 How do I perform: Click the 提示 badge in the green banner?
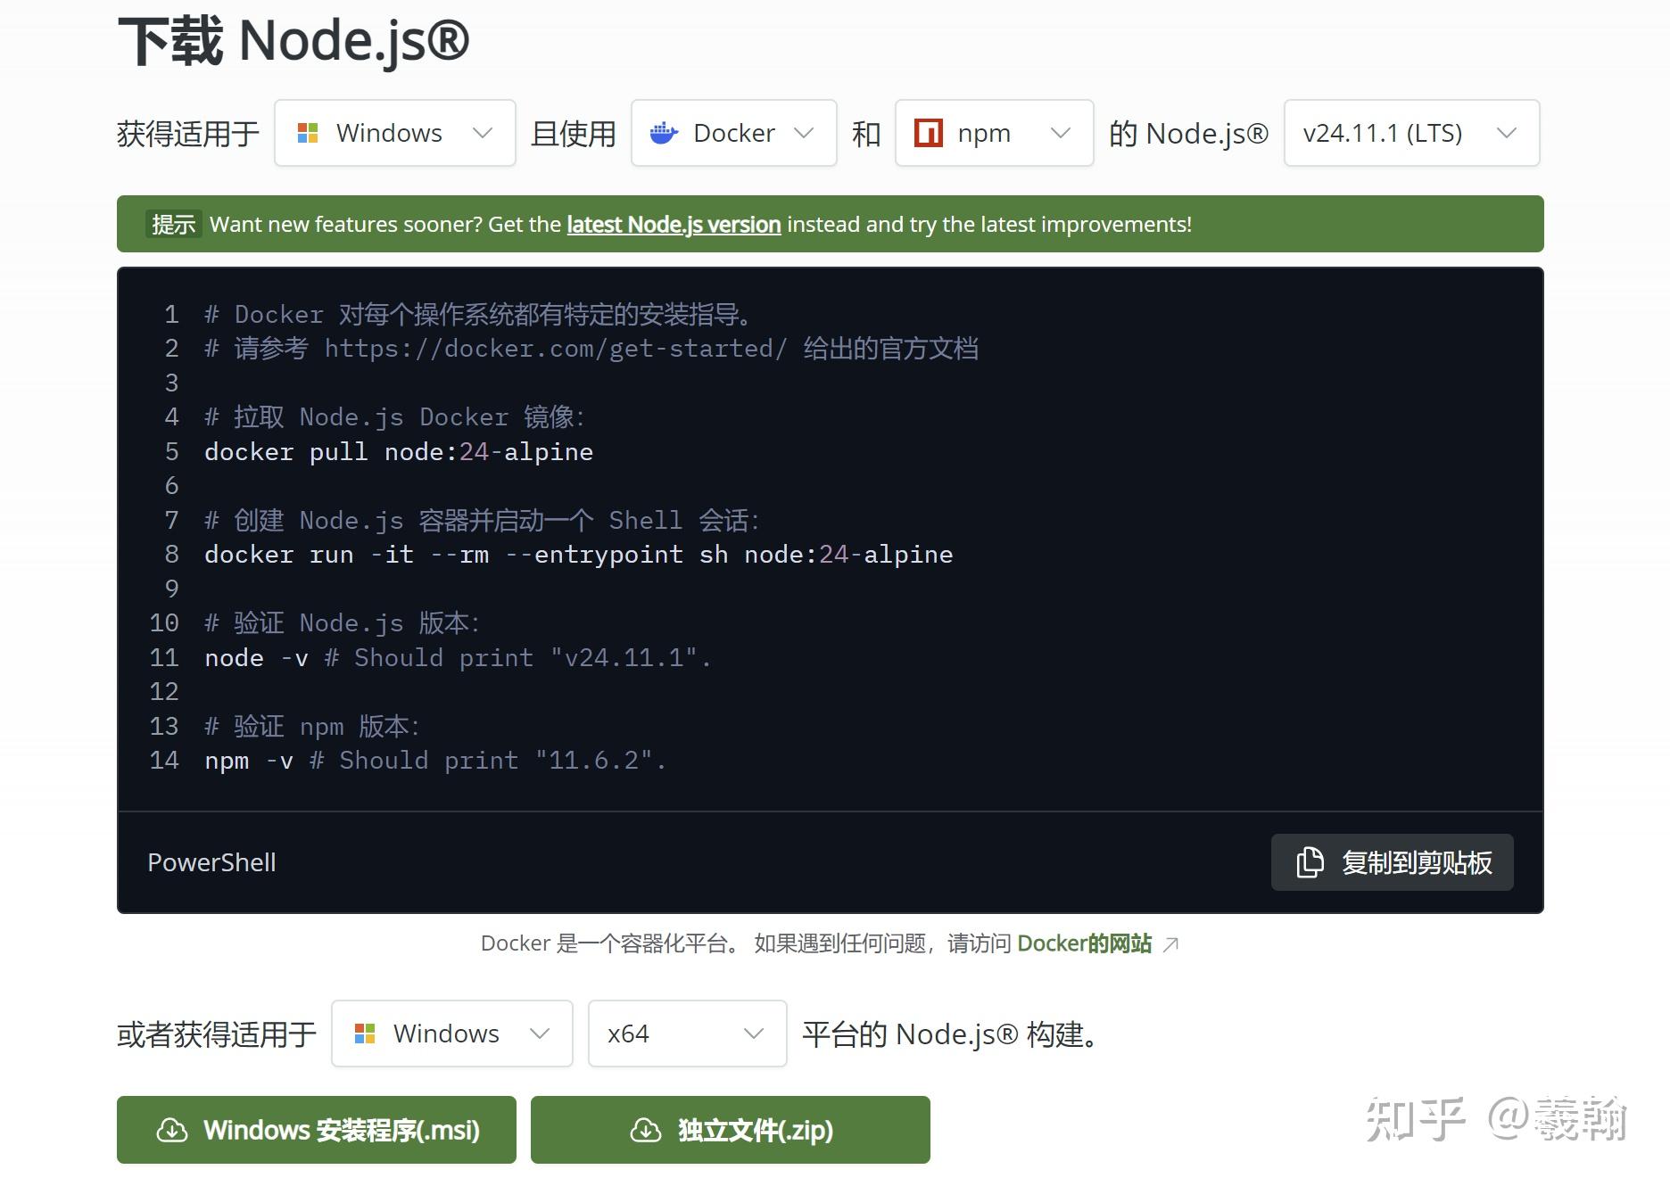pyautogui.click(x=173, y=224)
